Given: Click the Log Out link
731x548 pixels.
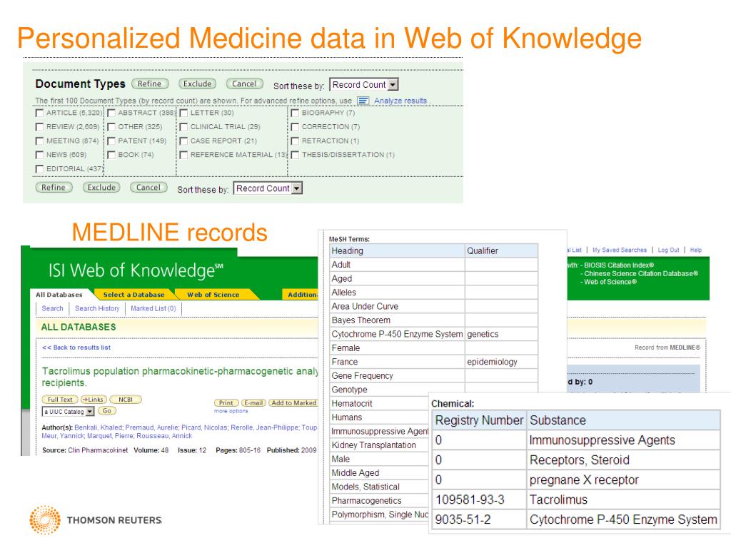Looking at the screenshot, I should [668, 250].
